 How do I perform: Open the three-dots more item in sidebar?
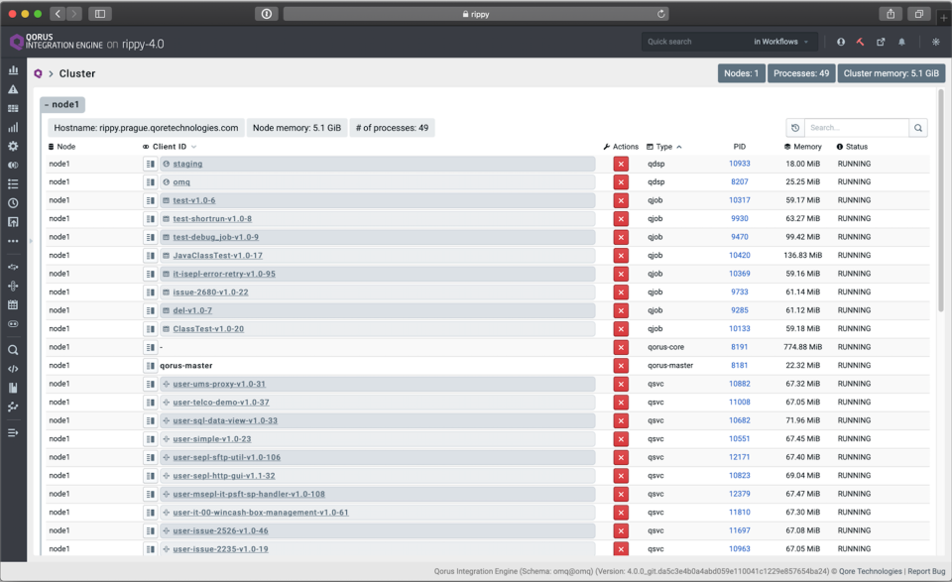click(13, 241)
